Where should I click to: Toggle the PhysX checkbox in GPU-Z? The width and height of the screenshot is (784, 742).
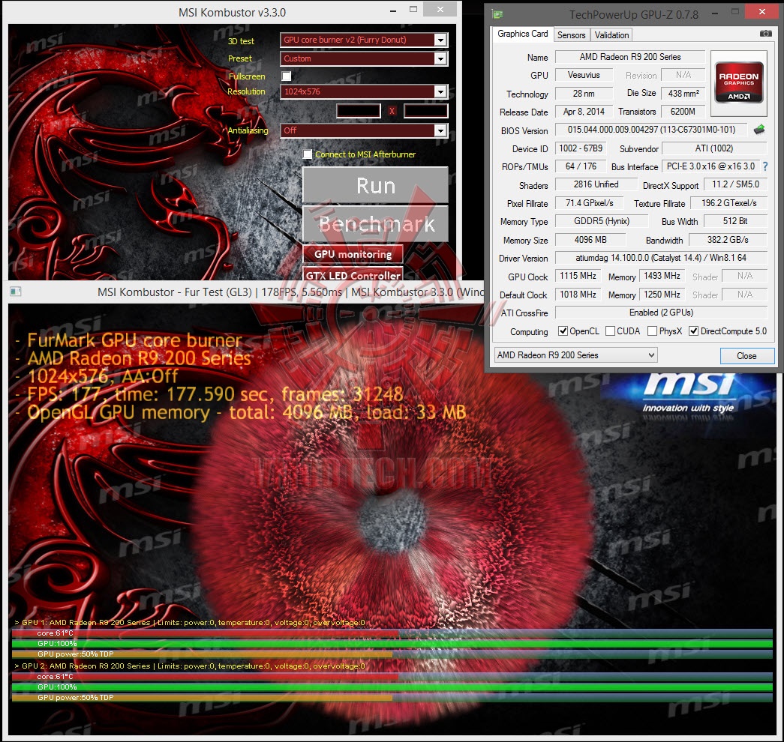[652, 331]
